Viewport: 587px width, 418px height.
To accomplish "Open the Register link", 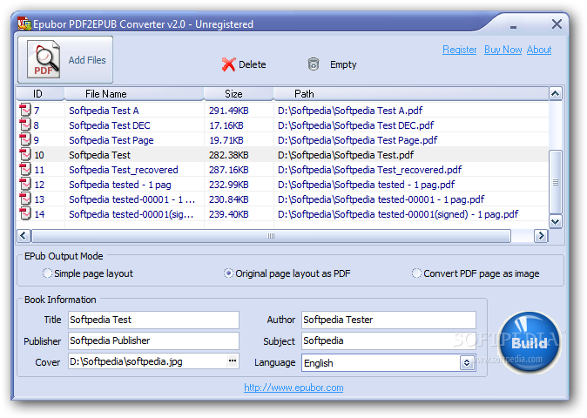I will coord(459,50).
